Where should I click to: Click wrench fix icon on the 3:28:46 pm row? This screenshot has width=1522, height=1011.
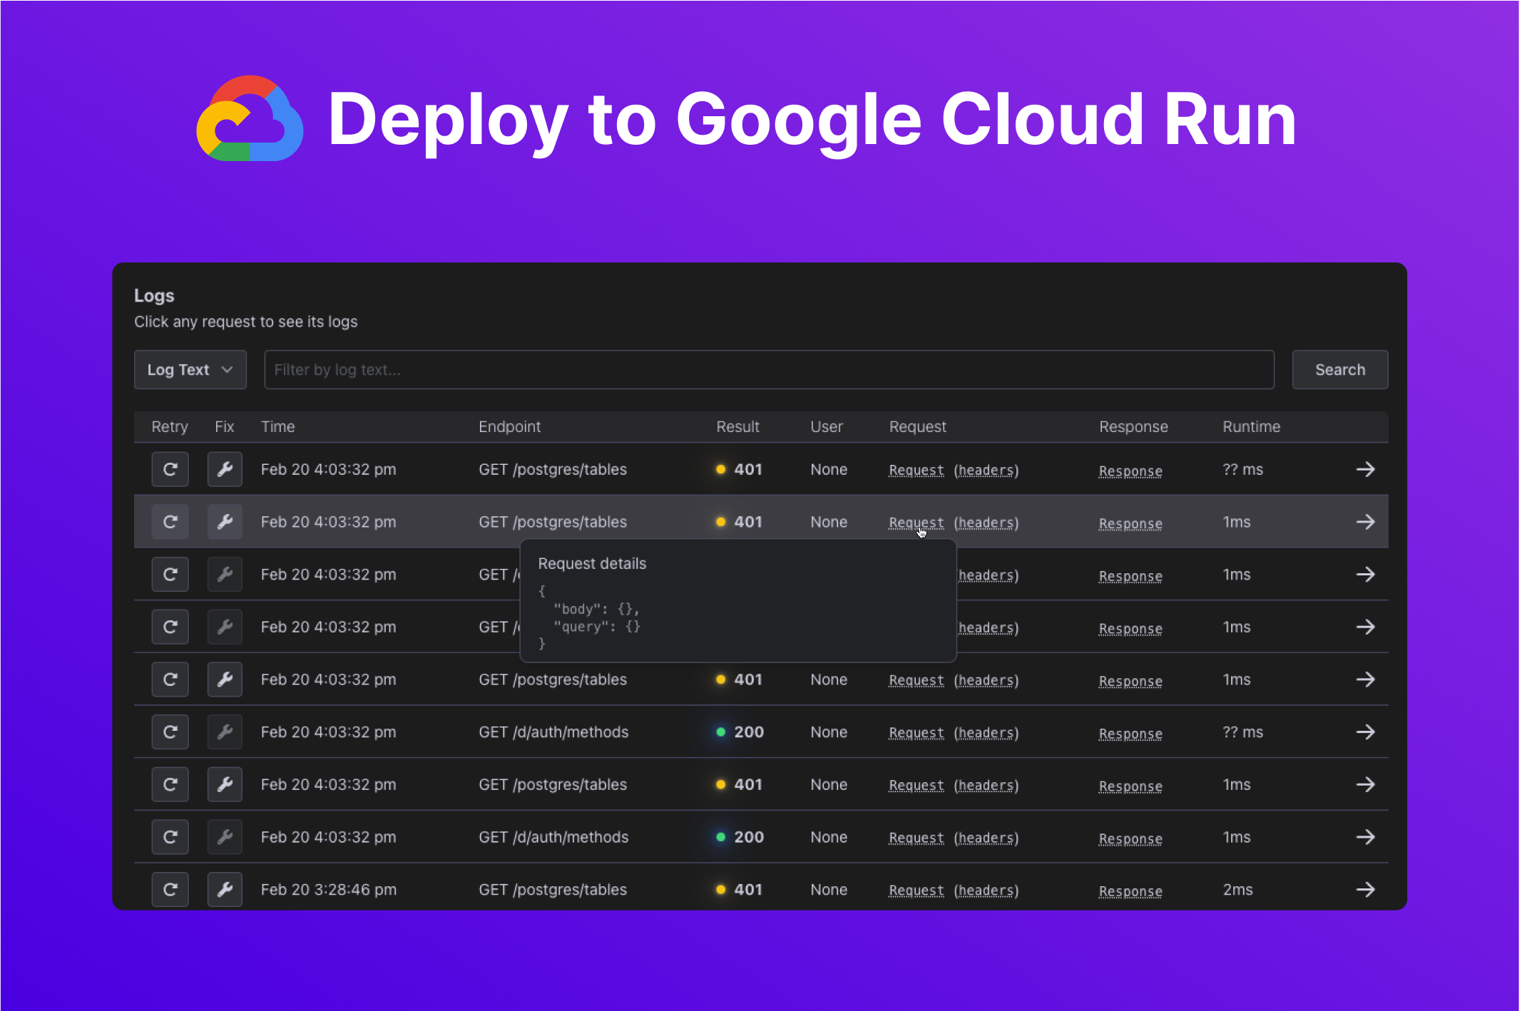point(225,889)
